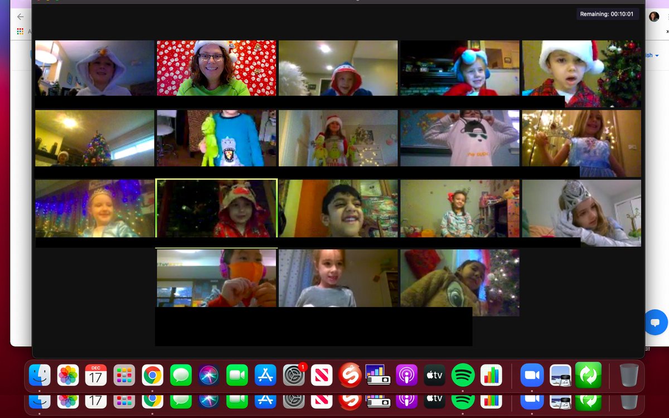
Task: Select tile of child in Santa hat by tree
Action: coord(581,74)
